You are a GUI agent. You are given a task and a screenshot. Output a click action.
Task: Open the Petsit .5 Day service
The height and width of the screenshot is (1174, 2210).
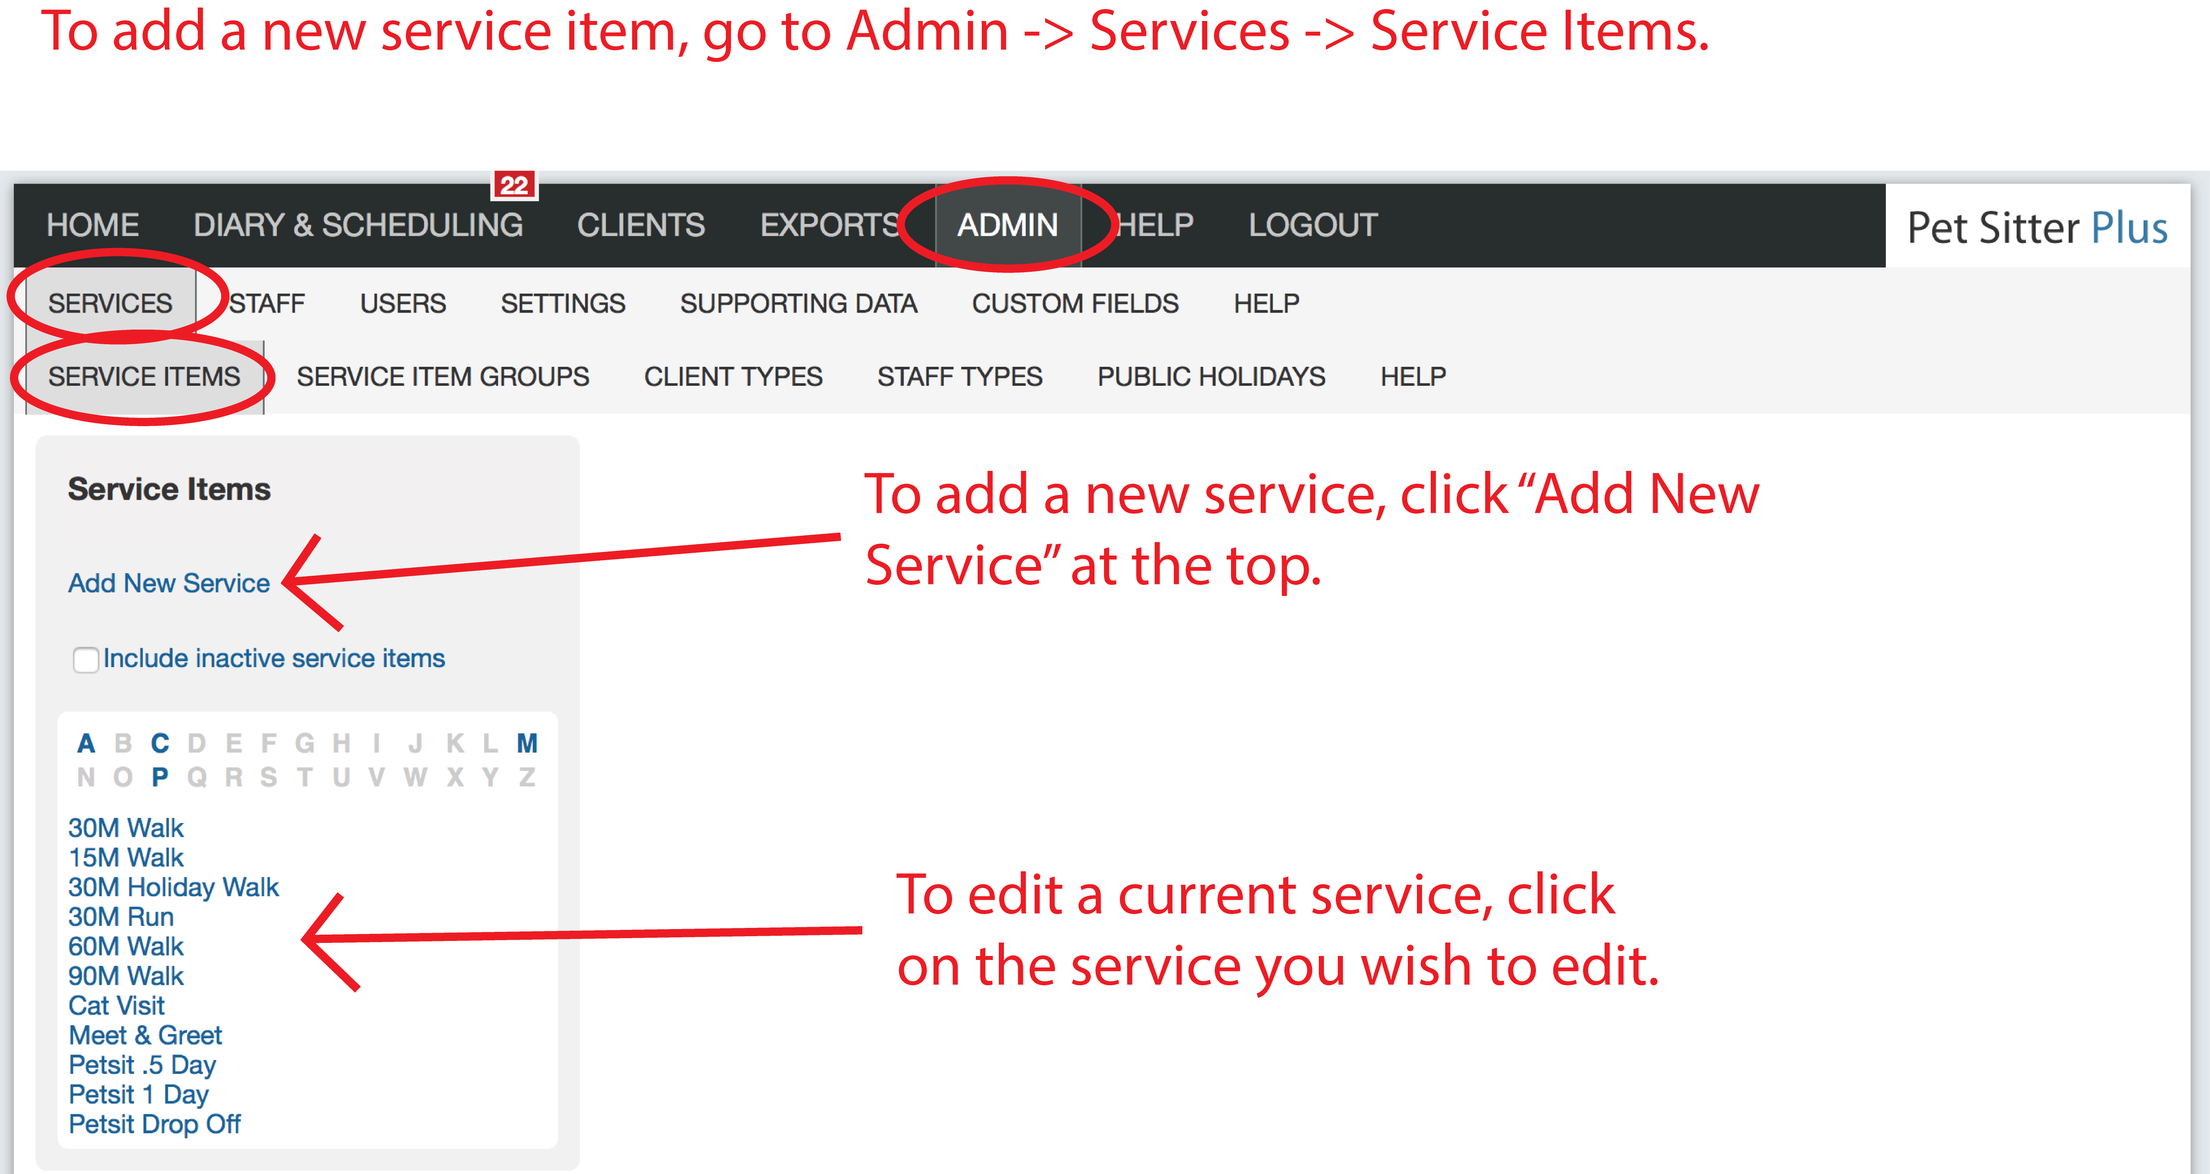pyautogui.click(x=142, y=1065)
